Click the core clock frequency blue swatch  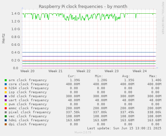pyautogui.click(x=6, y=84)
